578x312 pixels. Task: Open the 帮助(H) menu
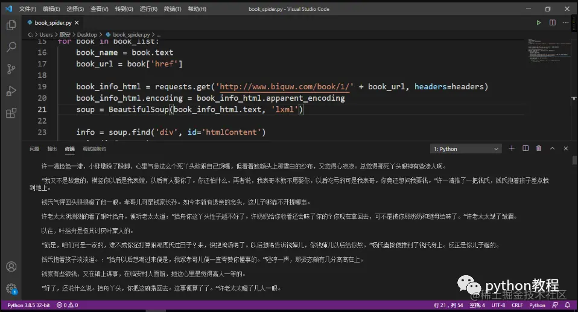point(197,9)
